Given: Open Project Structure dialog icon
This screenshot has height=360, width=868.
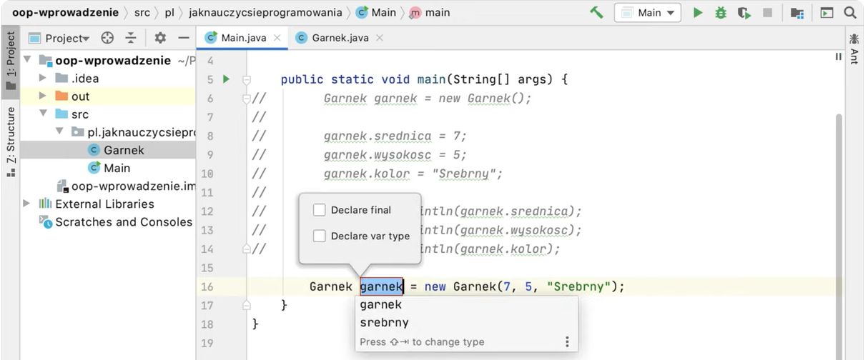Looking at the screenshot, I should (x=797, y=12).
